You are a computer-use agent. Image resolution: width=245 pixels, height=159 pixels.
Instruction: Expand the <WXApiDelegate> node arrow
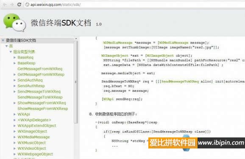[x=15, y=120]
